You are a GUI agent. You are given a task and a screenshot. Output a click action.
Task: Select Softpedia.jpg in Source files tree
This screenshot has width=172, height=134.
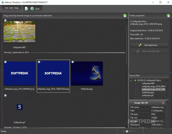pyautogui.click(x=148, y=93)
